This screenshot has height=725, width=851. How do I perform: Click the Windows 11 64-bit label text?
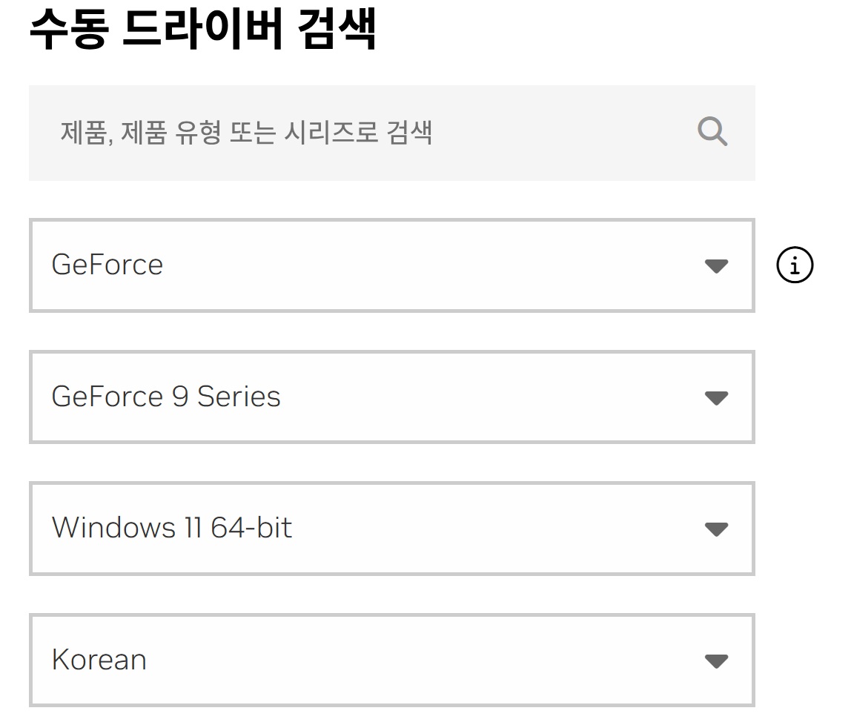click(172, 528)
